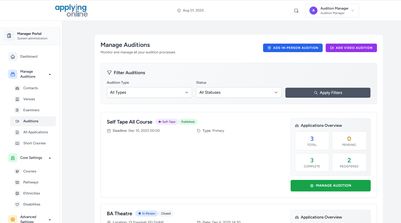
Task: Click the Core Settings sliders icon
Action: [13, 158]
